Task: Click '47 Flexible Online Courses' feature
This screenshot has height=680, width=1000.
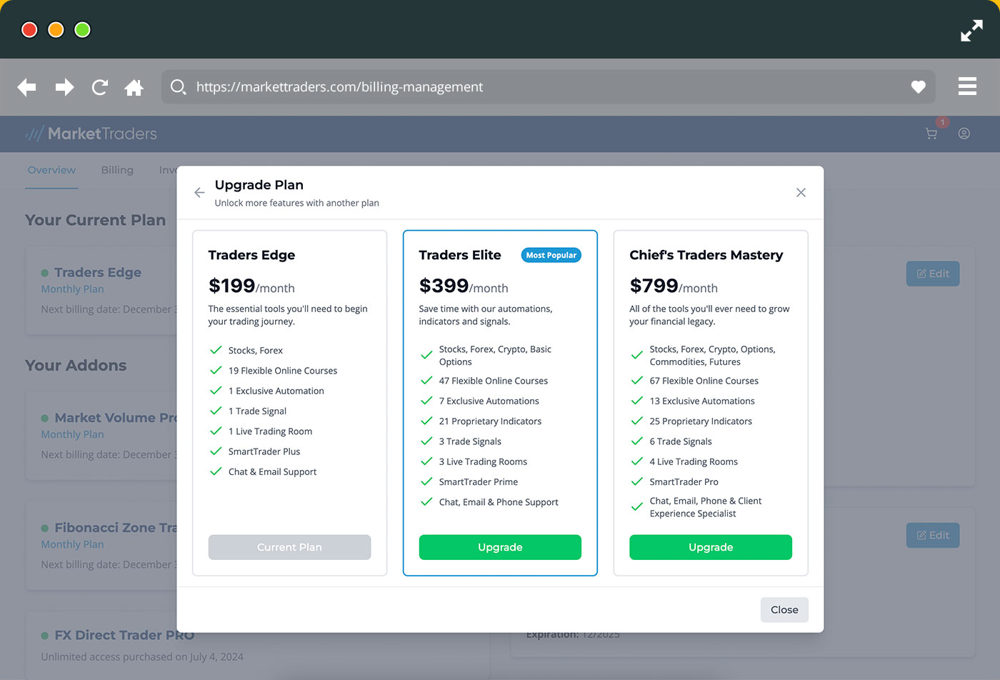Action: tap(494, 381)
